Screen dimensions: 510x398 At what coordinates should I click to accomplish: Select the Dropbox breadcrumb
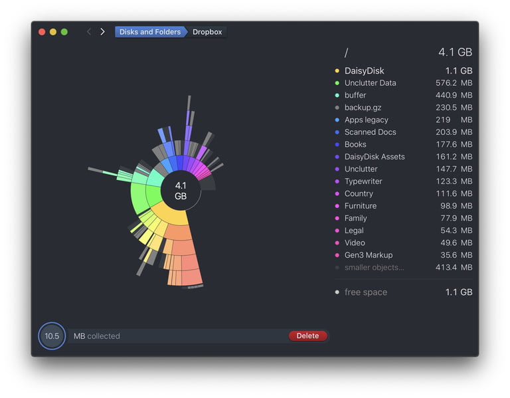click(x=207, y=32)
